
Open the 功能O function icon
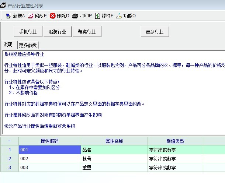(119, 16)
